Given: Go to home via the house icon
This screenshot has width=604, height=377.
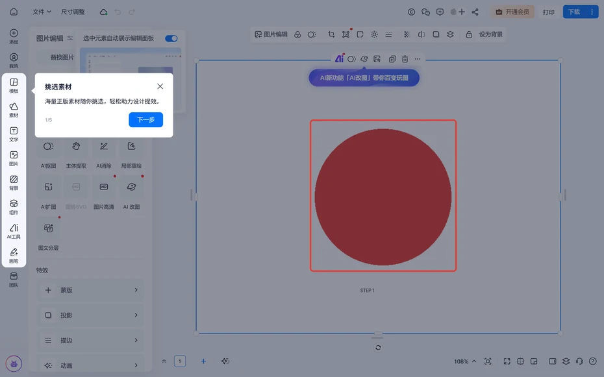Looking at the screenshot, I should [14, 12].
